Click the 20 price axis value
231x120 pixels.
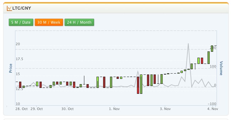click(18, 44)
